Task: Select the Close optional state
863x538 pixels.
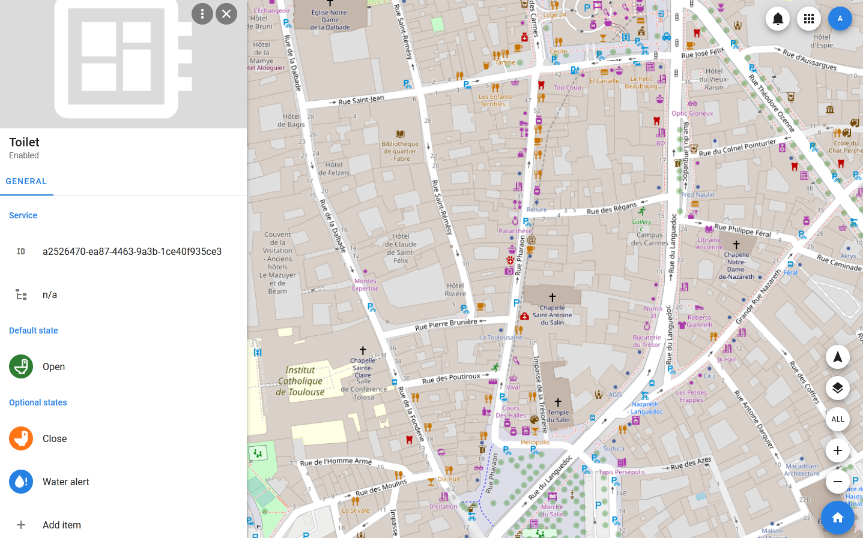Action: click(55, 438)
